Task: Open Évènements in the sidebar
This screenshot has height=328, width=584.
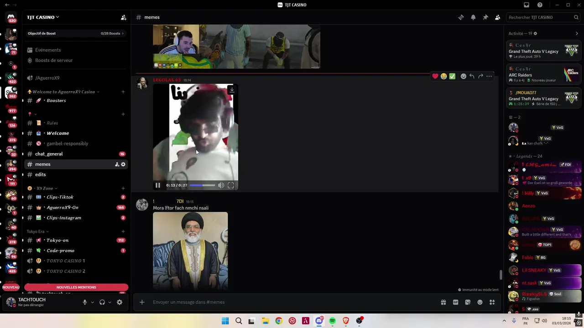Action: tap(48, 50)
